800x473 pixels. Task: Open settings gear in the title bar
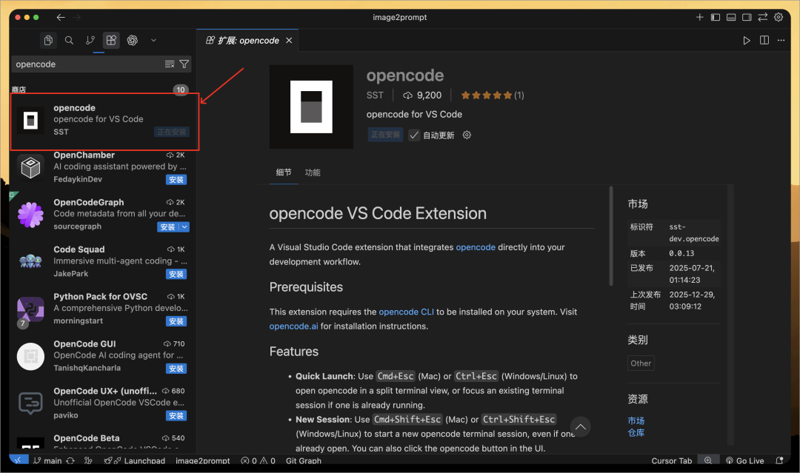pos(779,17)
